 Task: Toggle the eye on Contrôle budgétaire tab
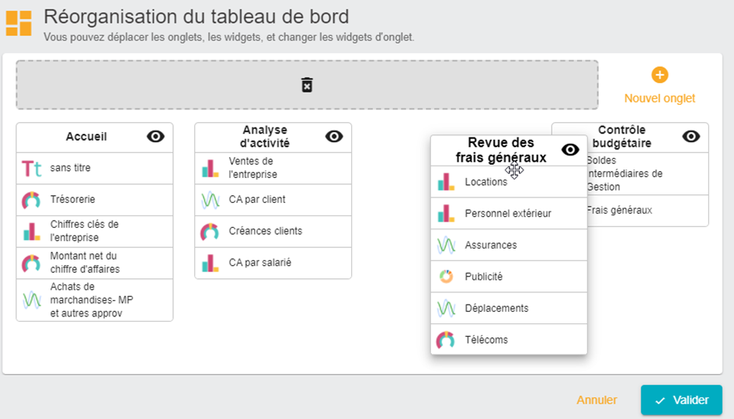coord(691,137)
